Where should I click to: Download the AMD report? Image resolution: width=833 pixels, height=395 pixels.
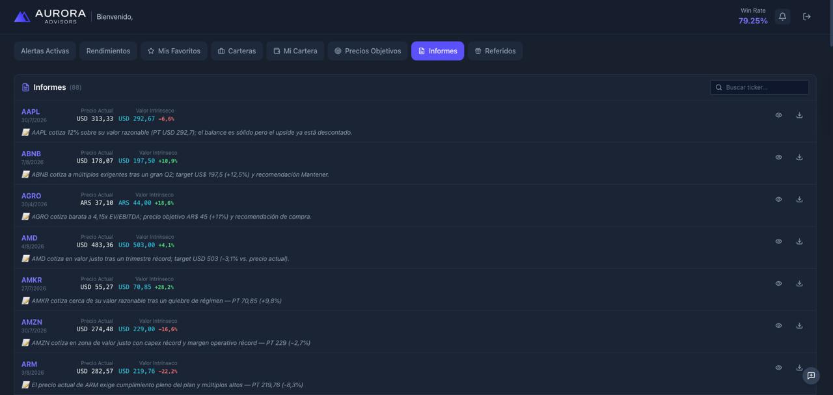tap(799, 241)
